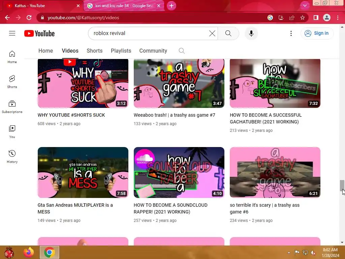Click the scrollbar up arrow
The image size is (345, 259).
(342, 27)
